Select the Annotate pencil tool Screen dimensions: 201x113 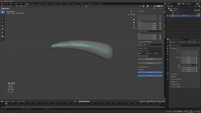[3, 33]
